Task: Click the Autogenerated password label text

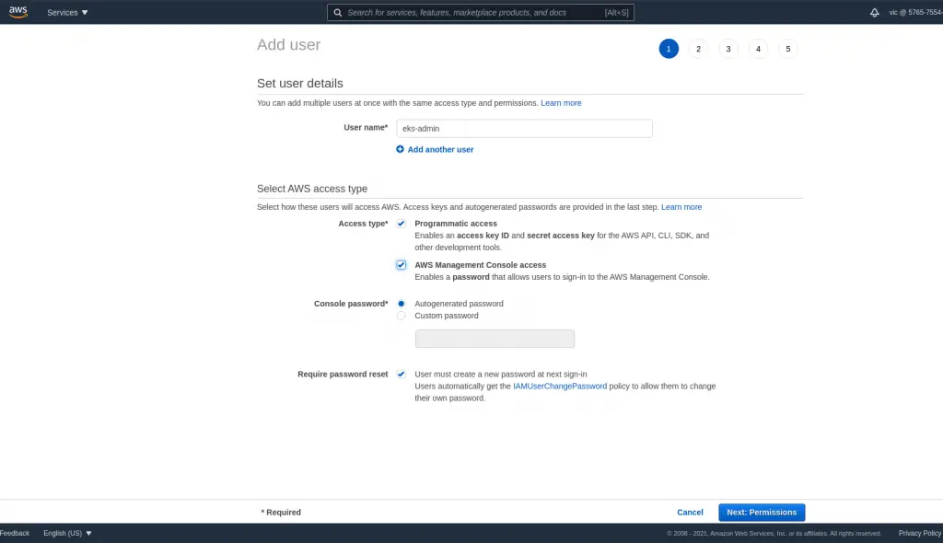Action: [x=459, y=304]
